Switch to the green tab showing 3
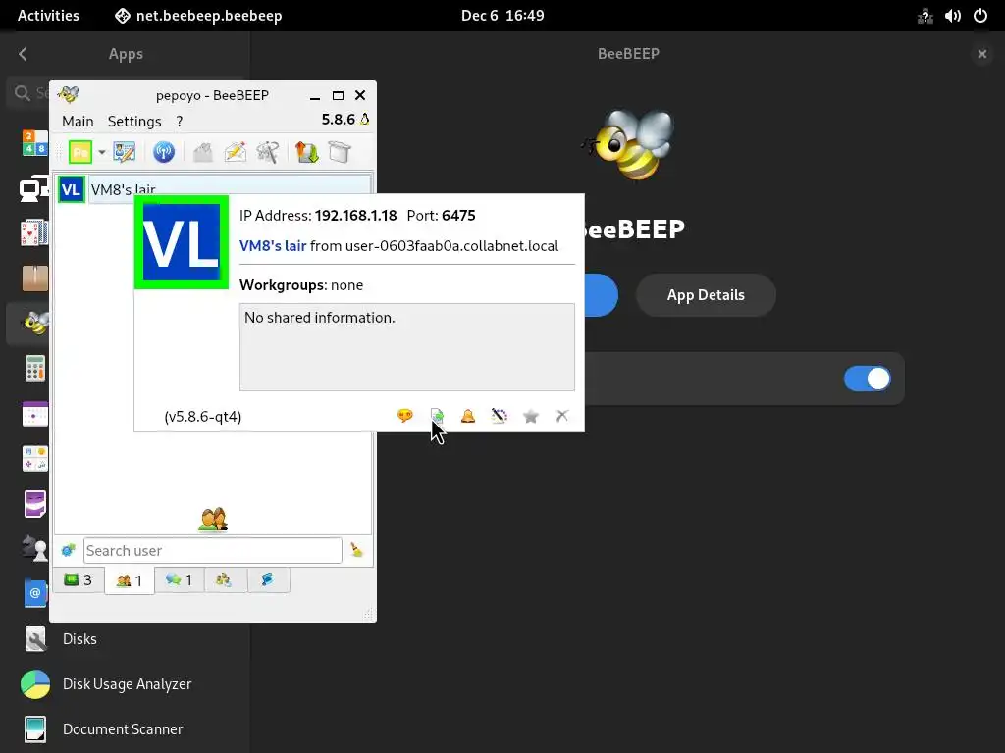1005x753 pixels. (79, 580)
